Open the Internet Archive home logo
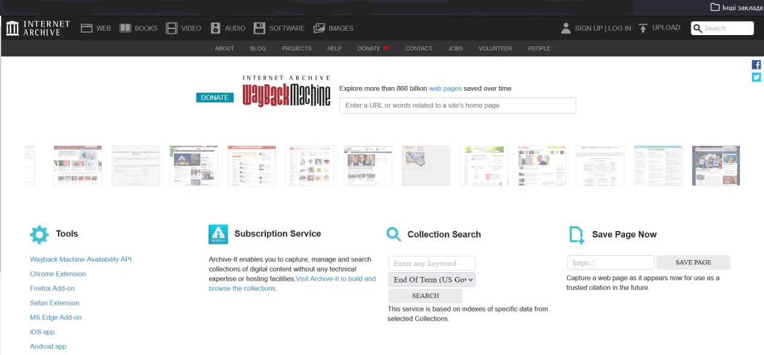Viewport: 764px width, 355px height. 37,28
